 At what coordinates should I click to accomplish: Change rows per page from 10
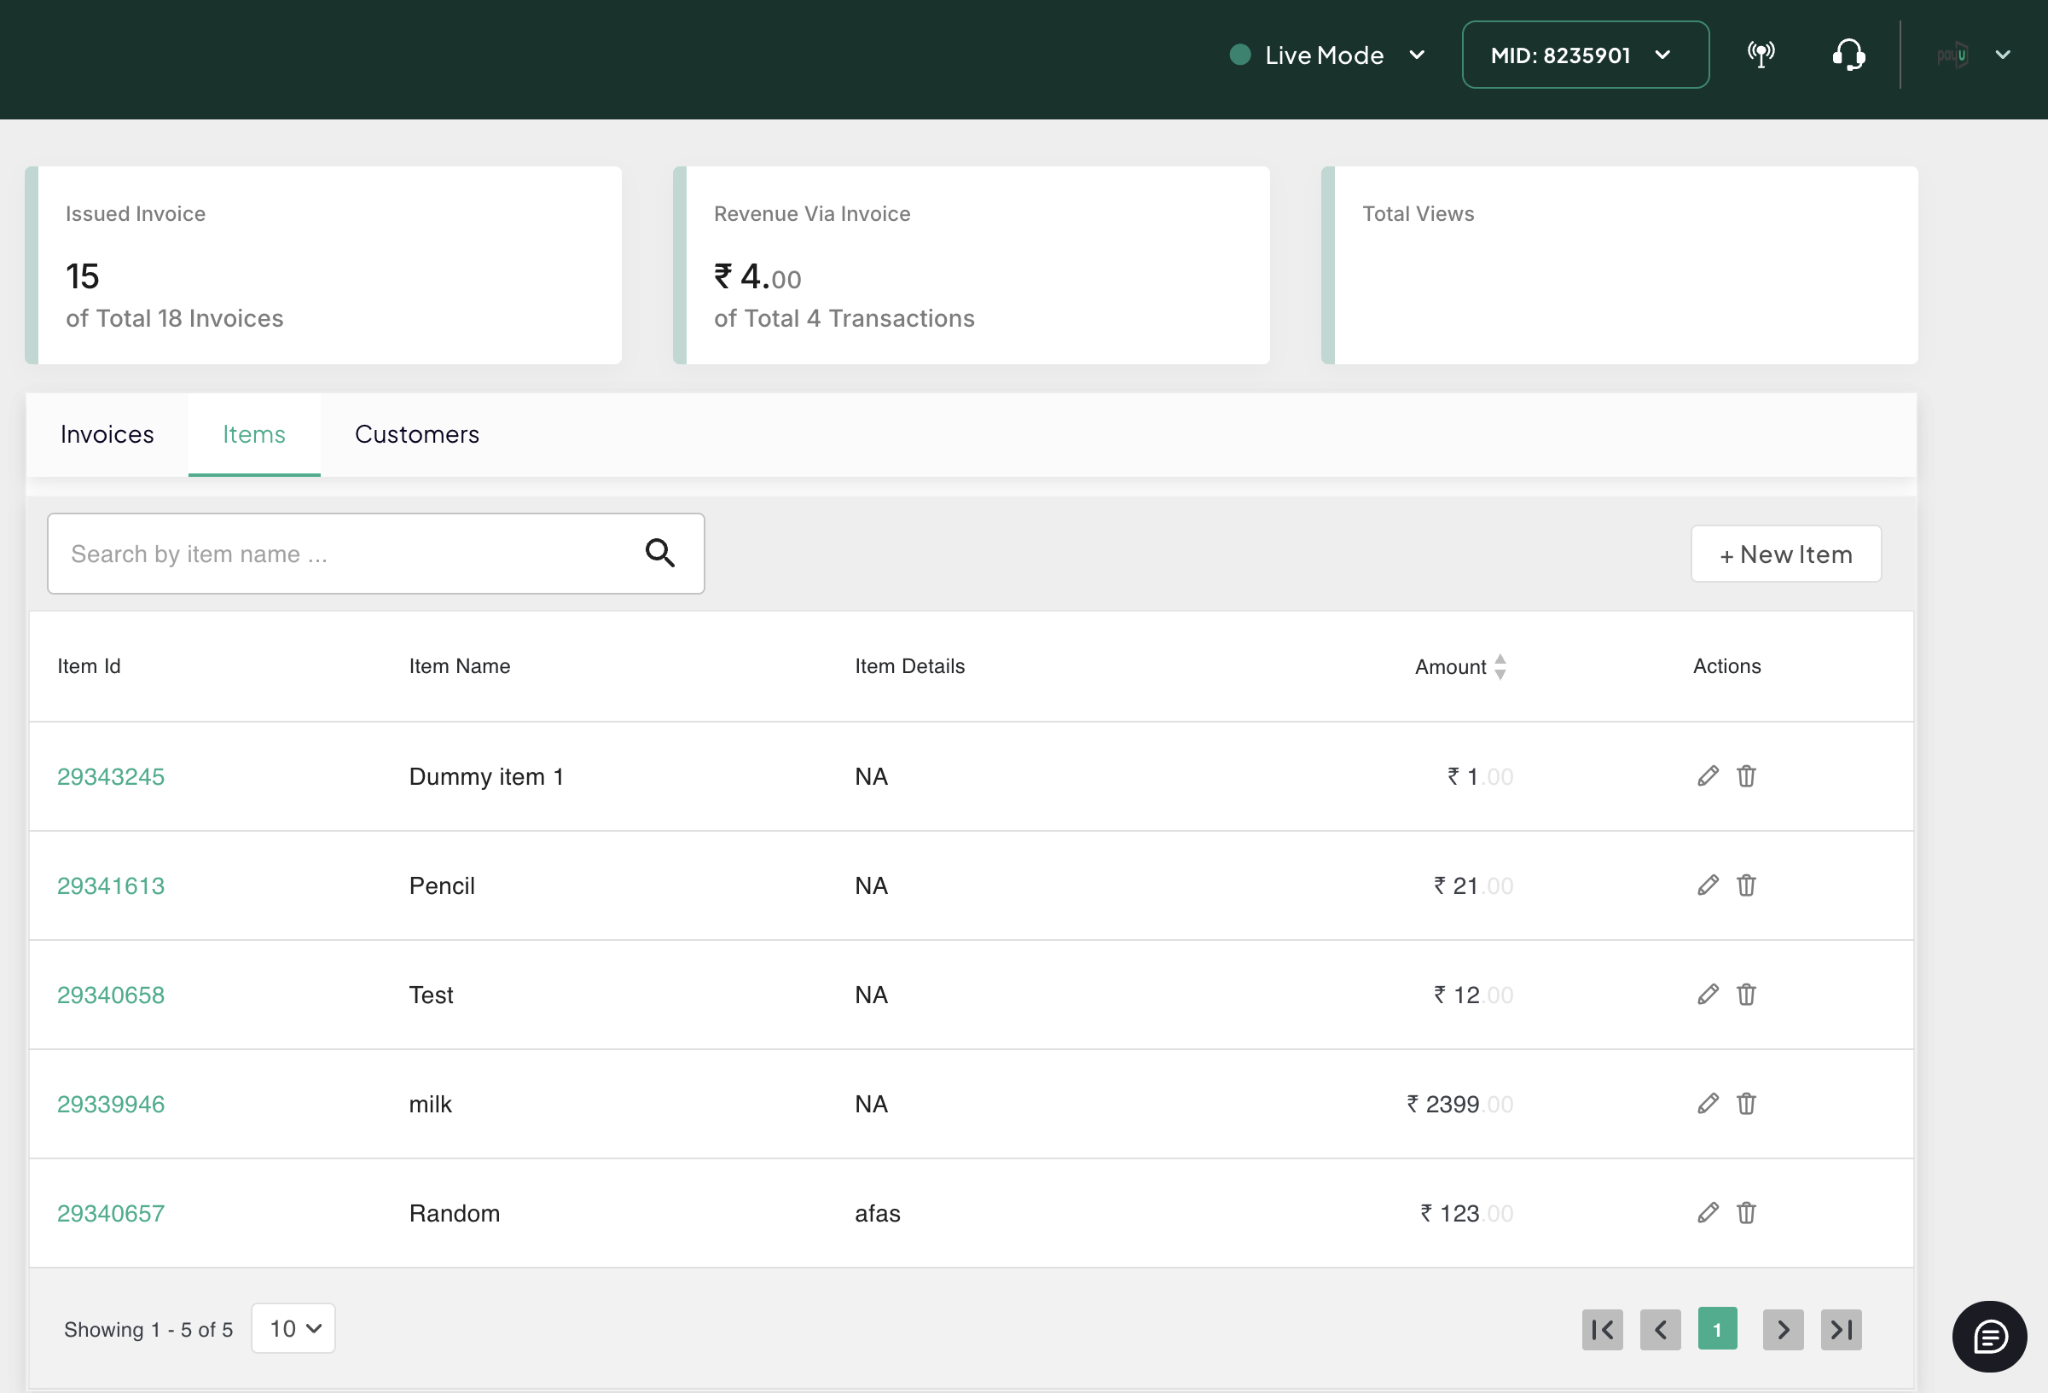[x=293, y=1328]
